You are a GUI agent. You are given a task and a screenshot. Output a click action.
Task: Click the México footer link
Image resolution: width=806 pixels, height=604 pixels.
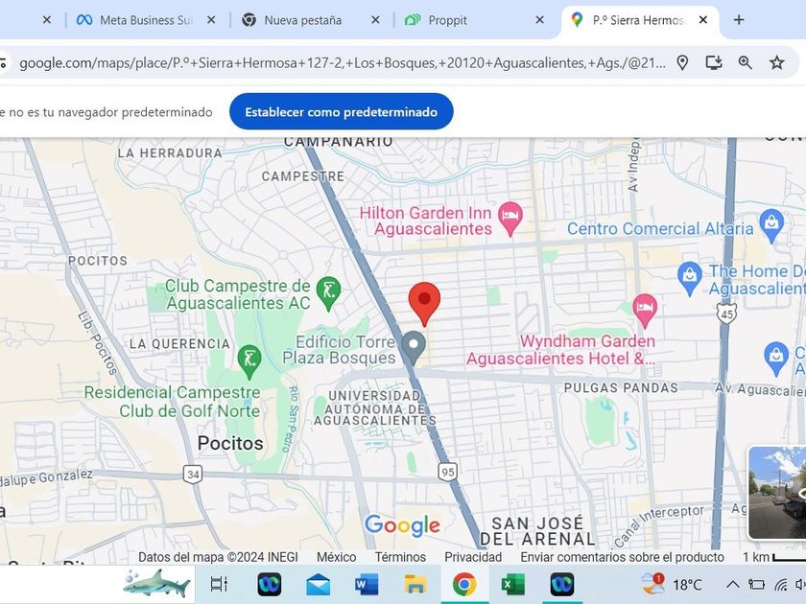coord(336,557)
